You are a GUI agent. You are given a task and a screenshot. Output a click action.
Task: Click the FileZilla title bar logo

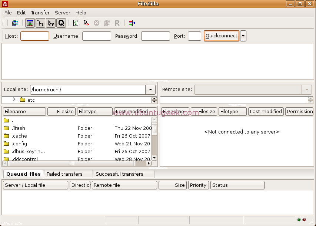5,4
